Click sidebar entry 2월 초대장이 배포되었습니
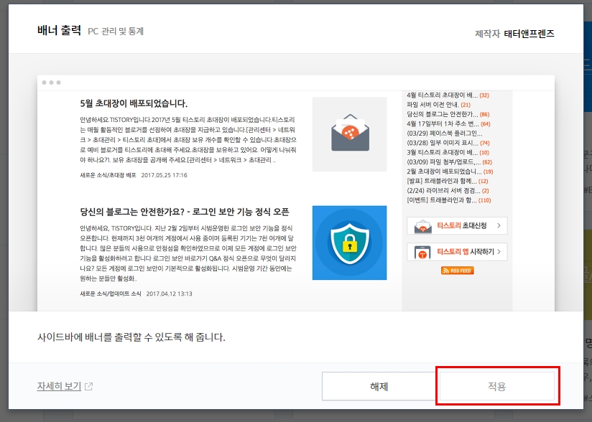Viewport: 592px width, 422px height. pyautogui.click(x=444, y=172)
